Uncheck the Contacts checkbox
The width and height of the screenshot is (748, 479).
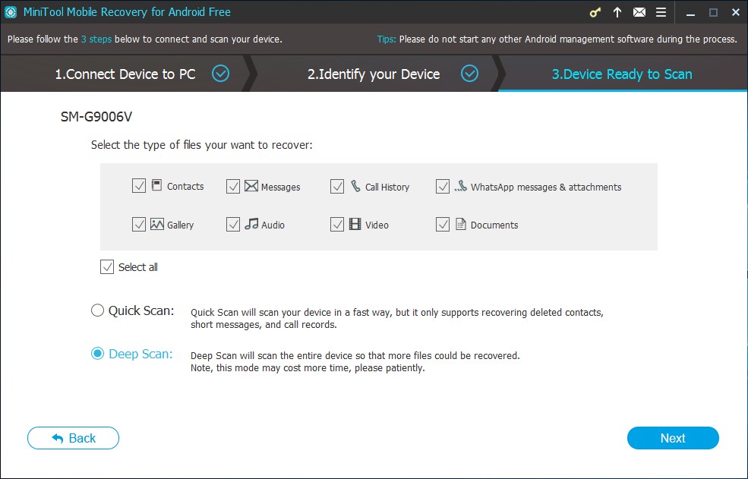139,186
